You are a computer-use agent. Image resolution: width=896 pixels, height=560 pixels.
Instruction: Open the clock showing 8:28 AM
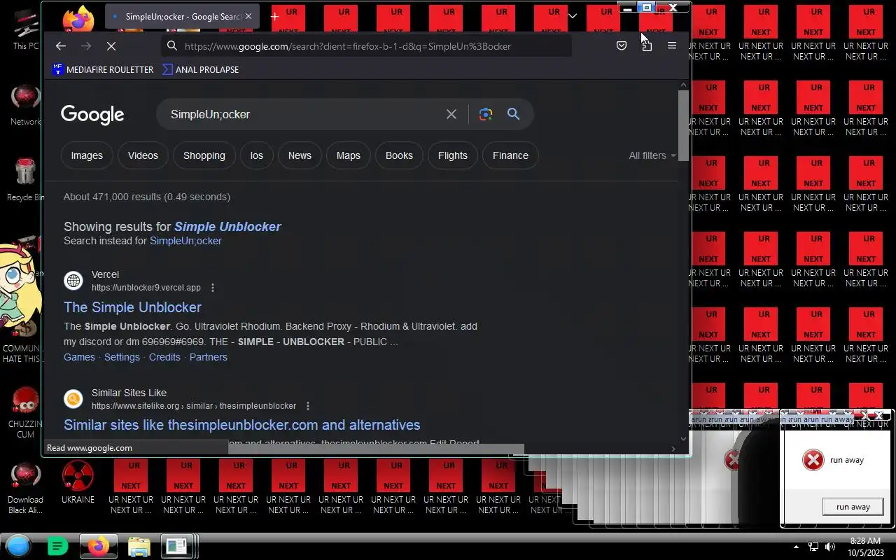pos(864,547)
